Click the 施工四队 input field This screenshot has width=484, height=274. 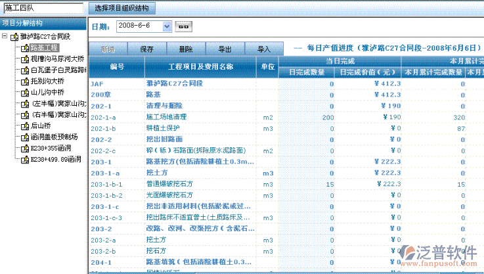43,9
